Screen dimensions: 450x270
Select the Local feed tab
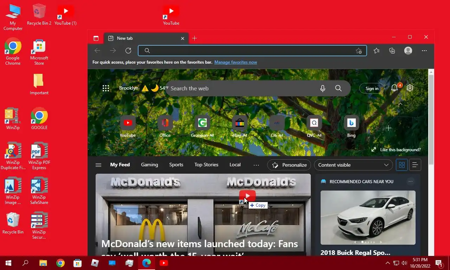(235, 165)
